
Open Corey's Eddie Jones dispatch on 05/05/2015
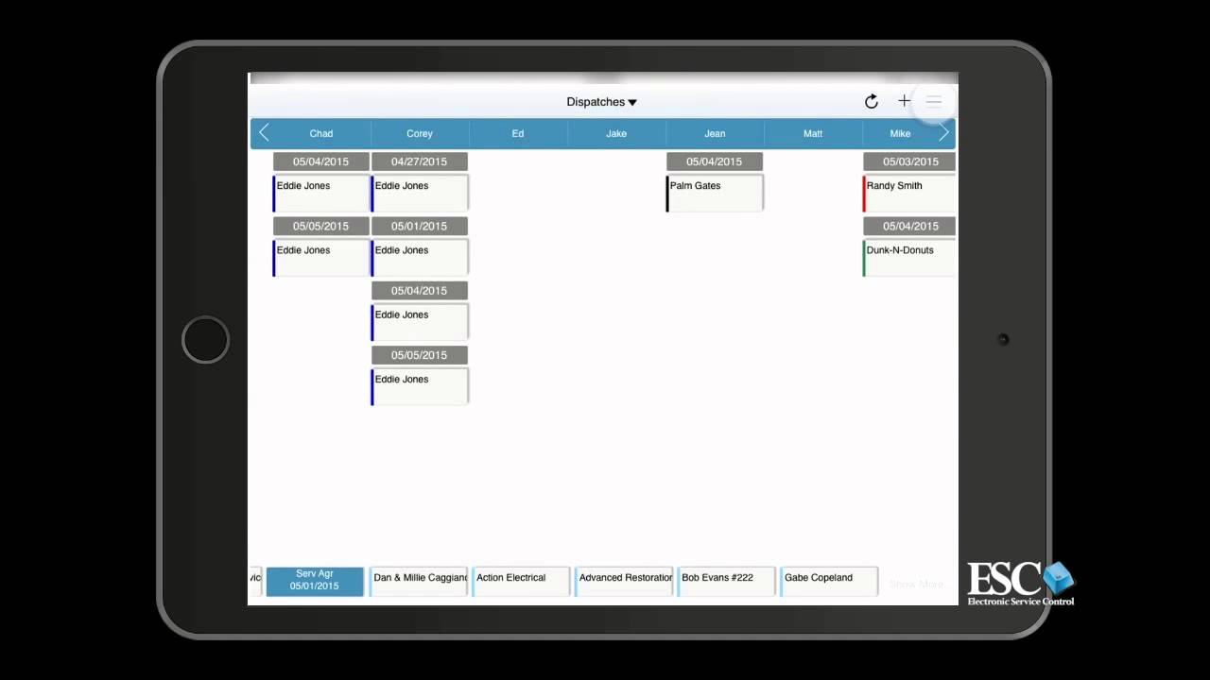click(420, 386)
